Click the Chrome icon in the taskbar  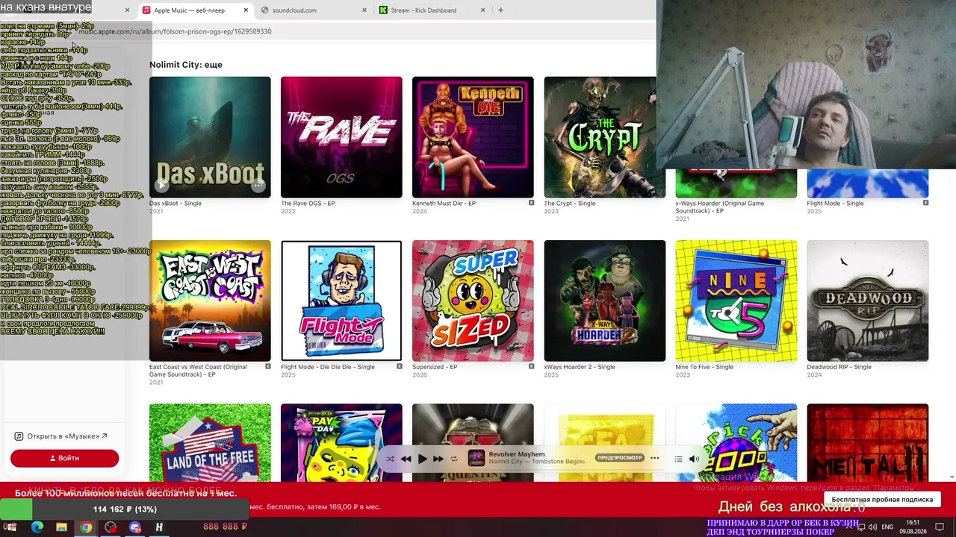[x=87, y=527]
